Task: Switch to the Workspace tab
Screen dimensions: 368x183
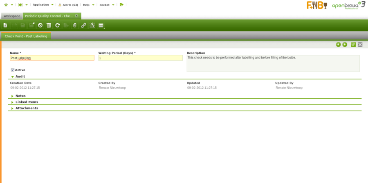Action: 12,16
